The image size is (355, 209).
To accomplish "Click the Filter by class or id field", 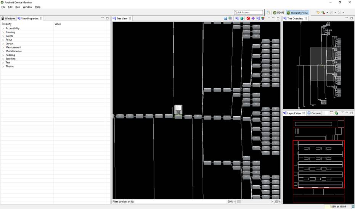I will pyautogui.click(x=181, y=201).
